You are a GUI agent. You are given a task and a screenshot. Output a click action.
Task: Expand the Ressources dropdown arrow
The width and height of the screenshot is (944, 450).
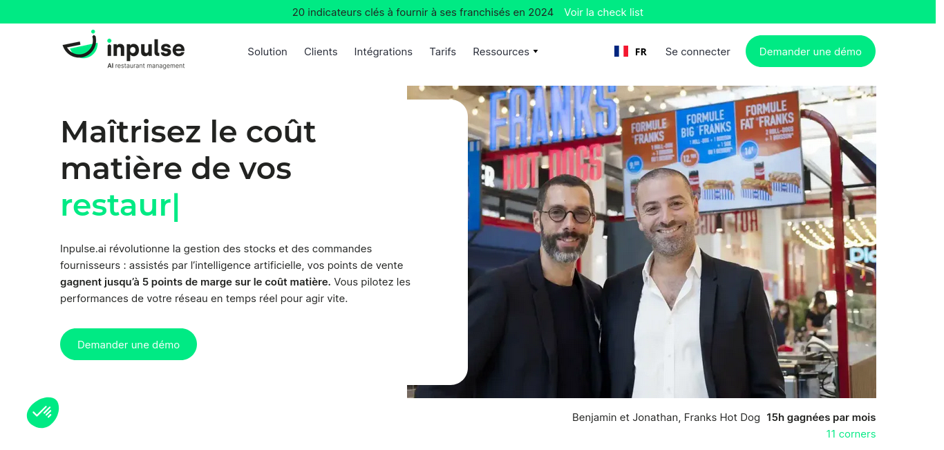(x=536, y=52)
